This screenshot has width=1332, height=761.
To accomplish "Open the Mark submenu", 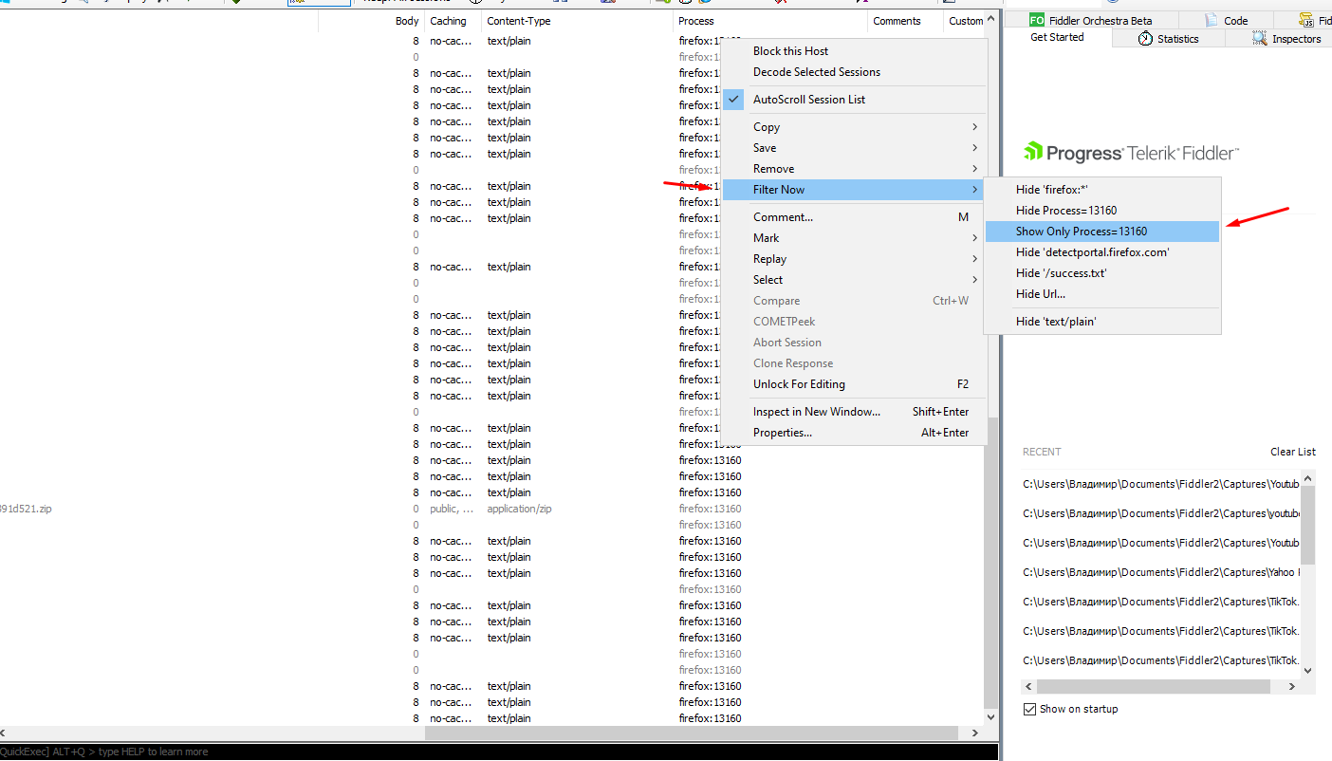I will pyautogui.click(x=767, y=238).
